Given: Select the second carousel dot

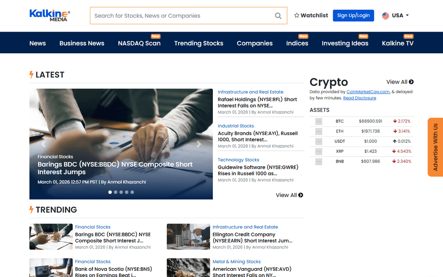Looking at the screenshot, I should pyautogui.click(x=116, y=192).
